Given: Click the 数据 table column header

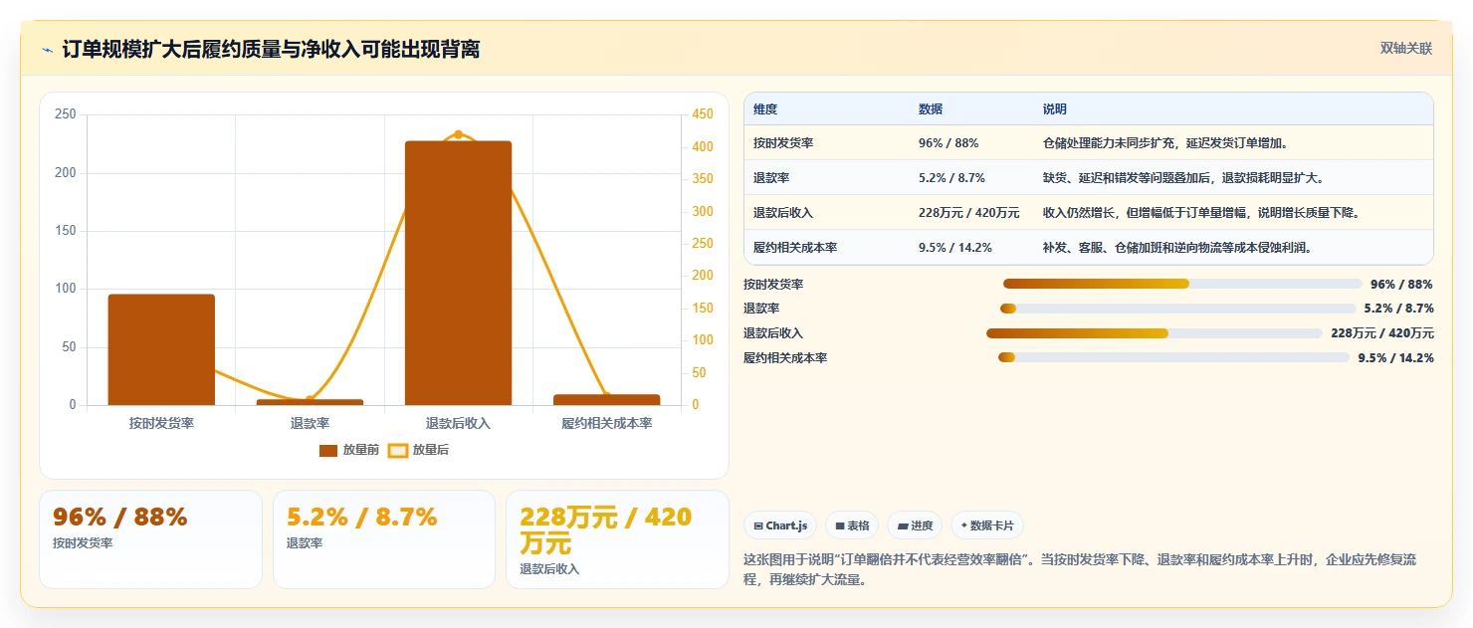Looking at the screenshot, I should point(931,109).
